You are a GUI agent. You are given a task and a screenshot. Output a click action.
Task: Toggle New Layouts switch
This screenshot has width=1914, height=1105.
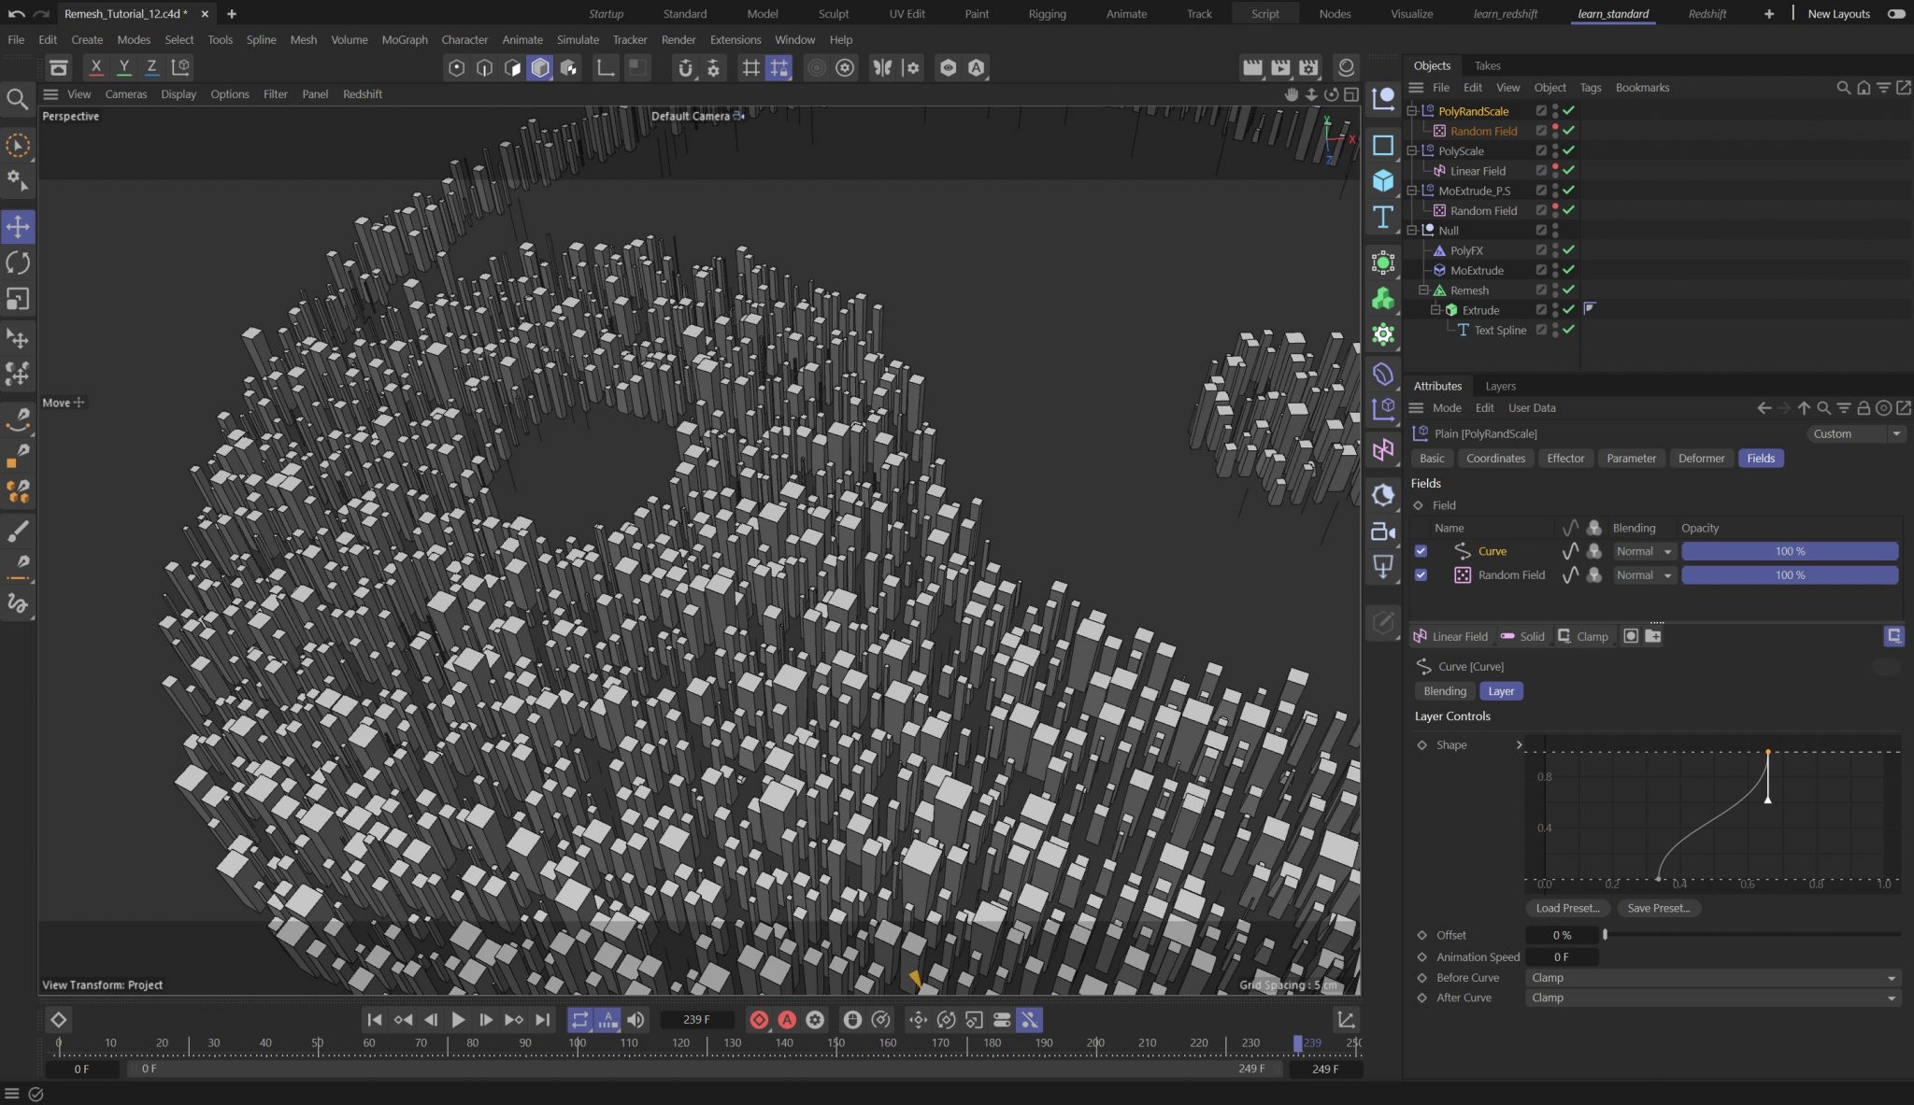coord(1896,14)
